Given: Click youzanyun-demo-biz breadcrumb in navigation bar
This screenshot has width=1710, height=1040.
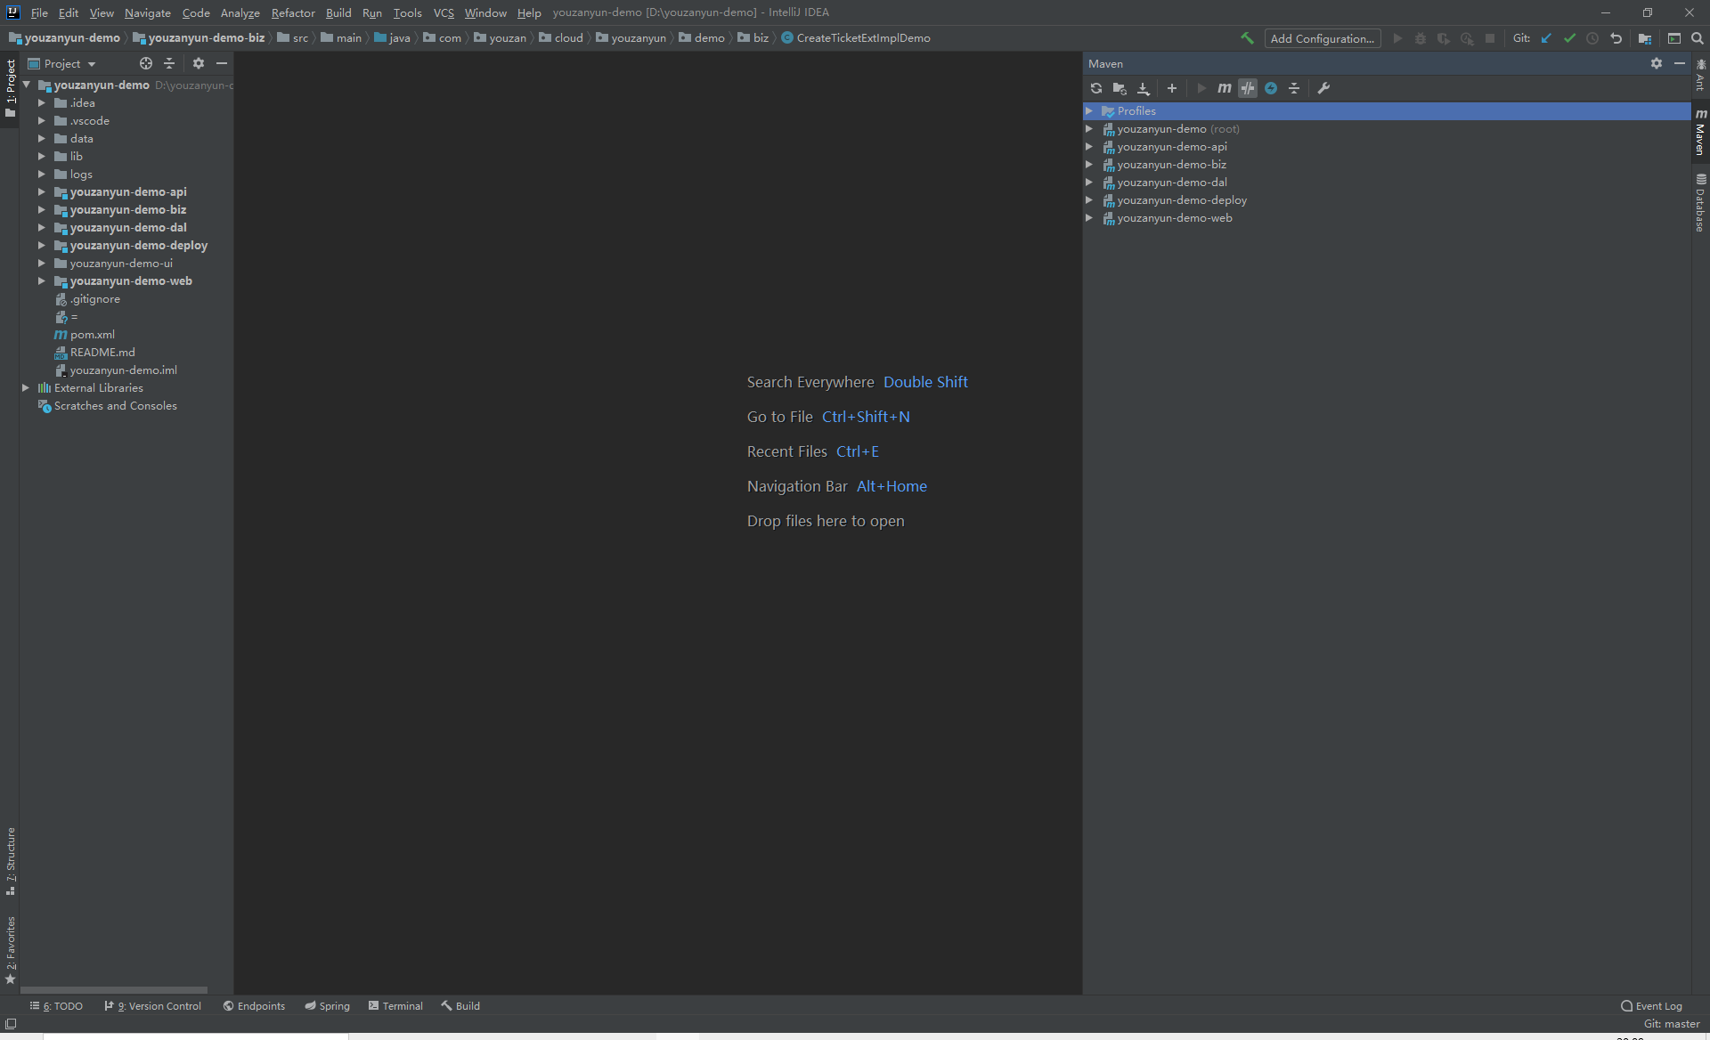Looking at the screenshot, I should (x=199, y=38).
